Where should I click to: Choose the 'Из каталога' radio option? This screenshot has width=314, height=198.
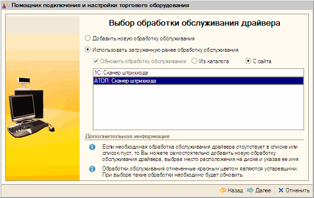click(x=194, y=61)
